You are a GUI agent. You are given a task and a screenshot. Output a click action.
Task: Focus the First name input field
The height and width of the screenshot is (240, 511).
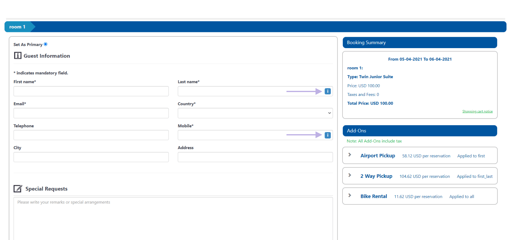91,91
